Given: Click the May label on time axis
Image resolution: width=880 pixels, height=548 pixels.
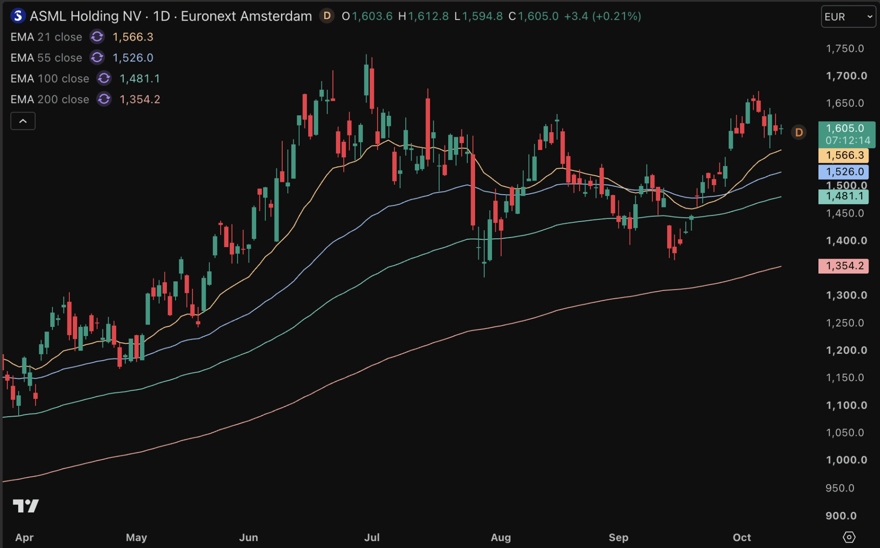Looking at the screenshot, I should pyautogui.click(x=136, y=537).
